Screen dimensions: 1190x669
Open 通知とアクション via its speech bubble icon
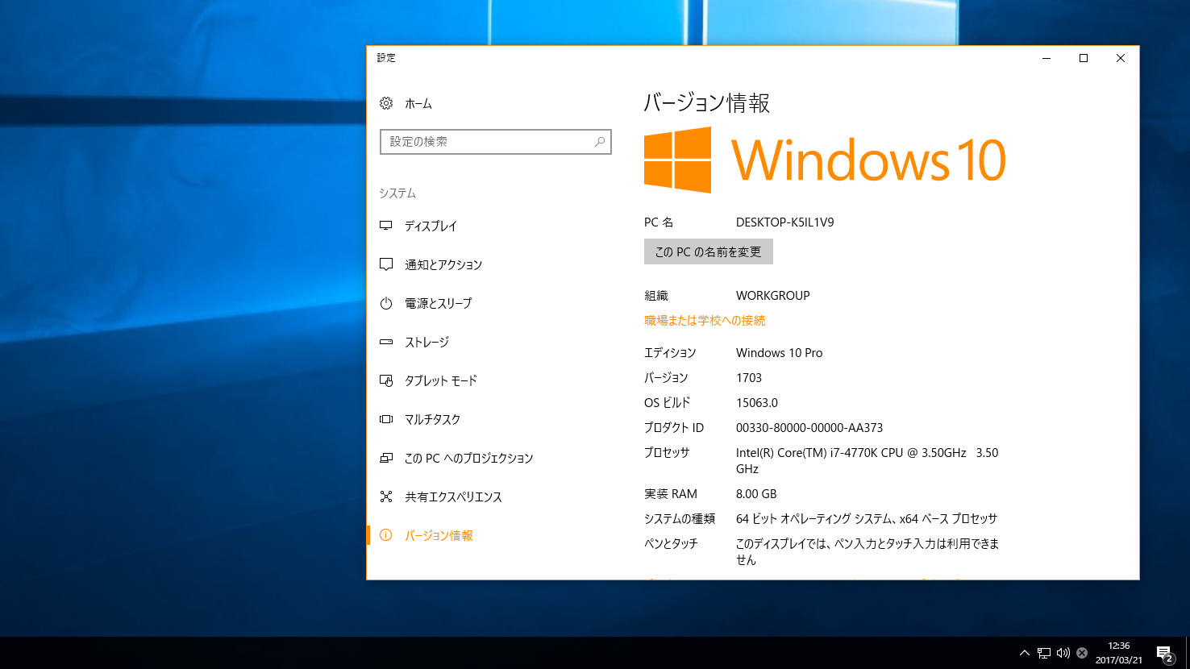point(386,264)
